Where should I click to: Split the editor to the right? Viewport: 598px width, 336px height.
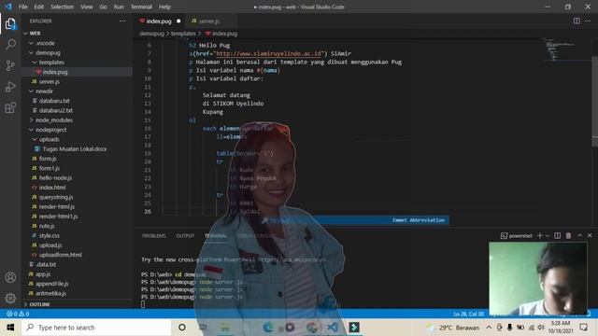click(577, 21)
